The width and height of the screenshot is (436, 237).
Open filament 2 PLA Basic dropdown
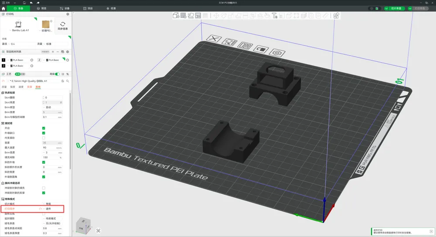point(54,60)
